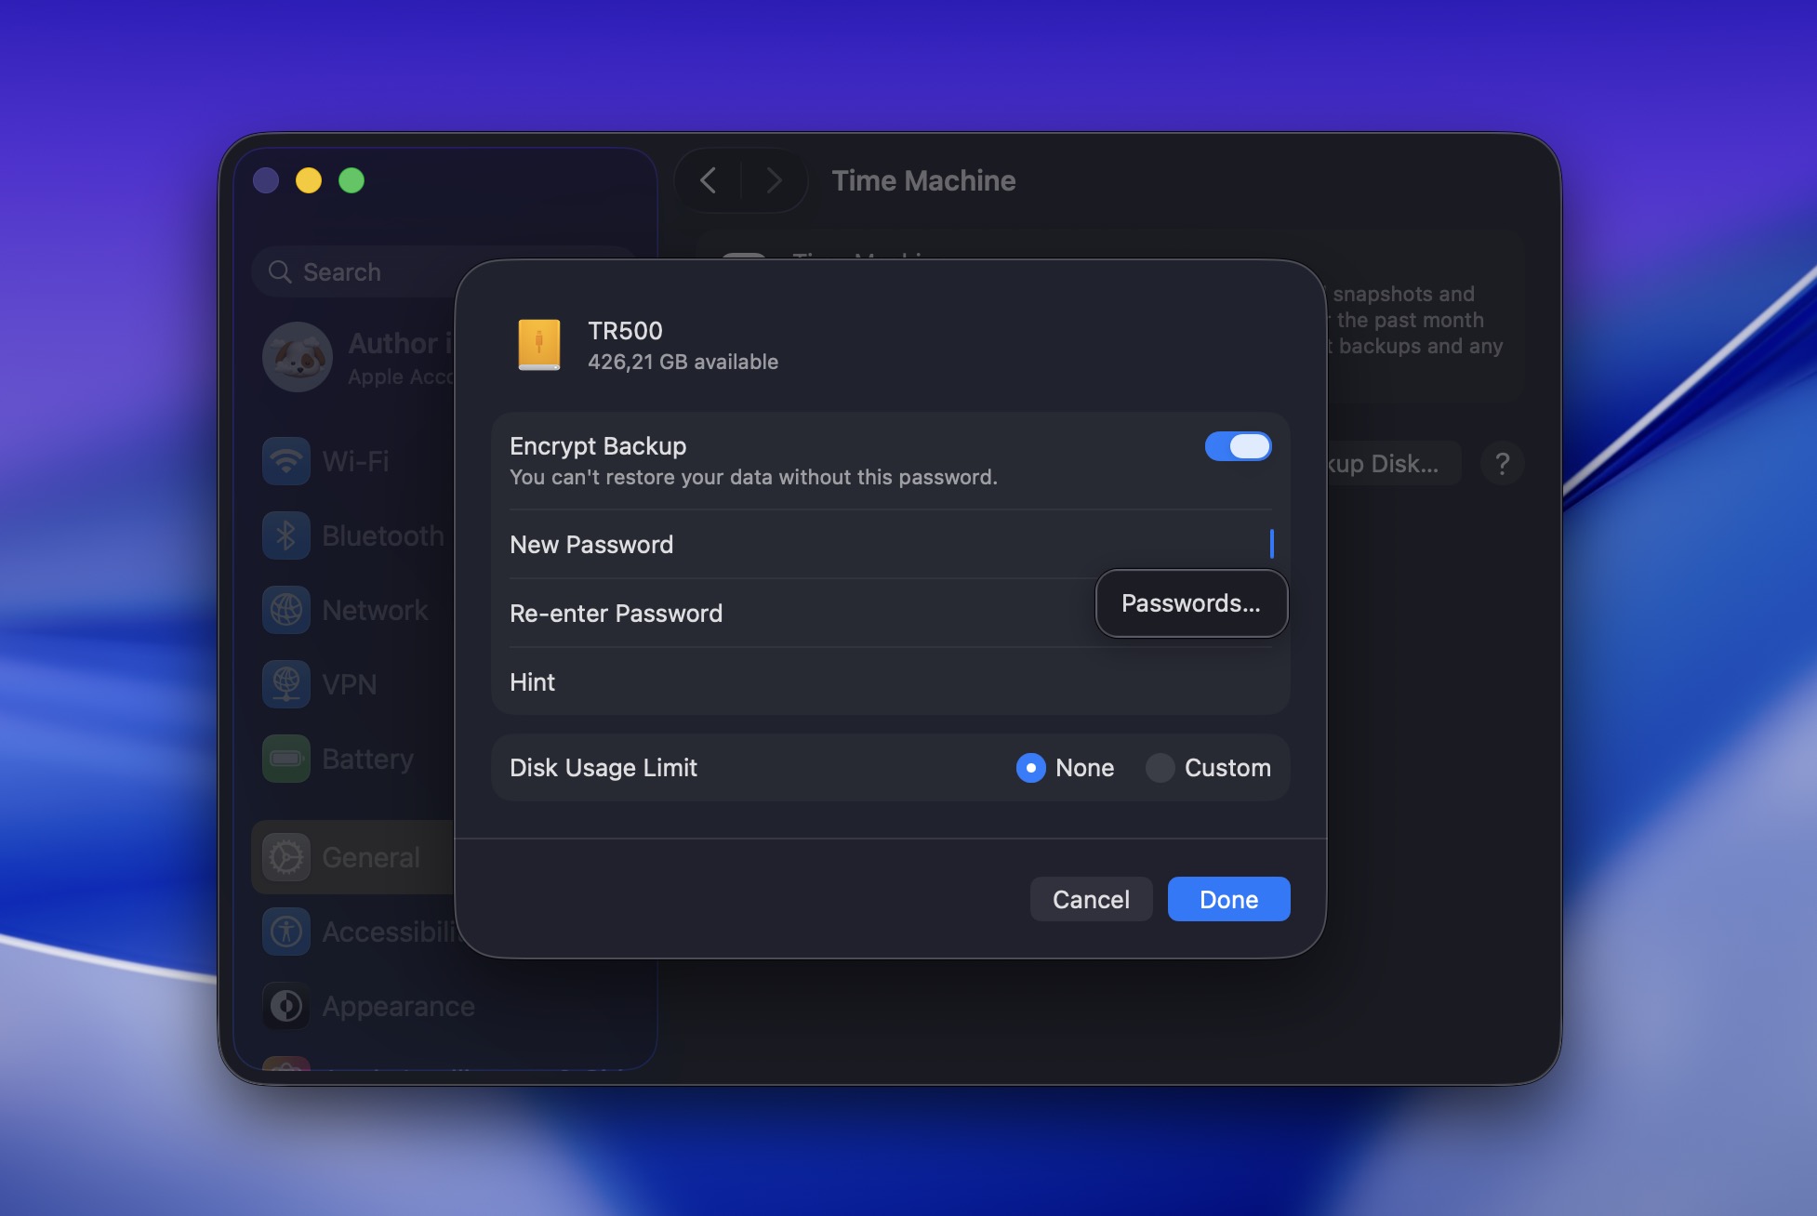
Task: Click the Re-enter Password field
Action: coord(890,614)
